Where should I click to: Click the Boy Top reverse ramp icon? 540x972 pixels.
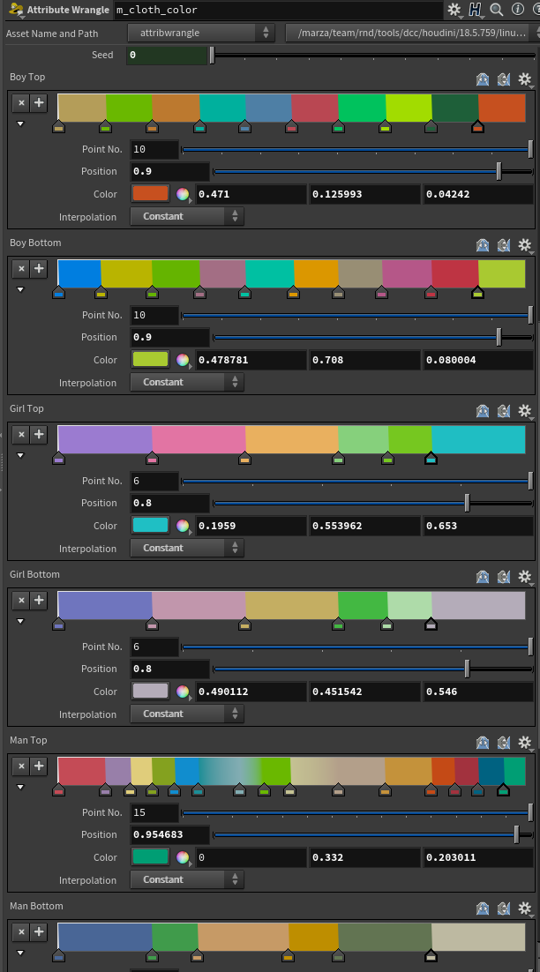[x=483, y=79]
